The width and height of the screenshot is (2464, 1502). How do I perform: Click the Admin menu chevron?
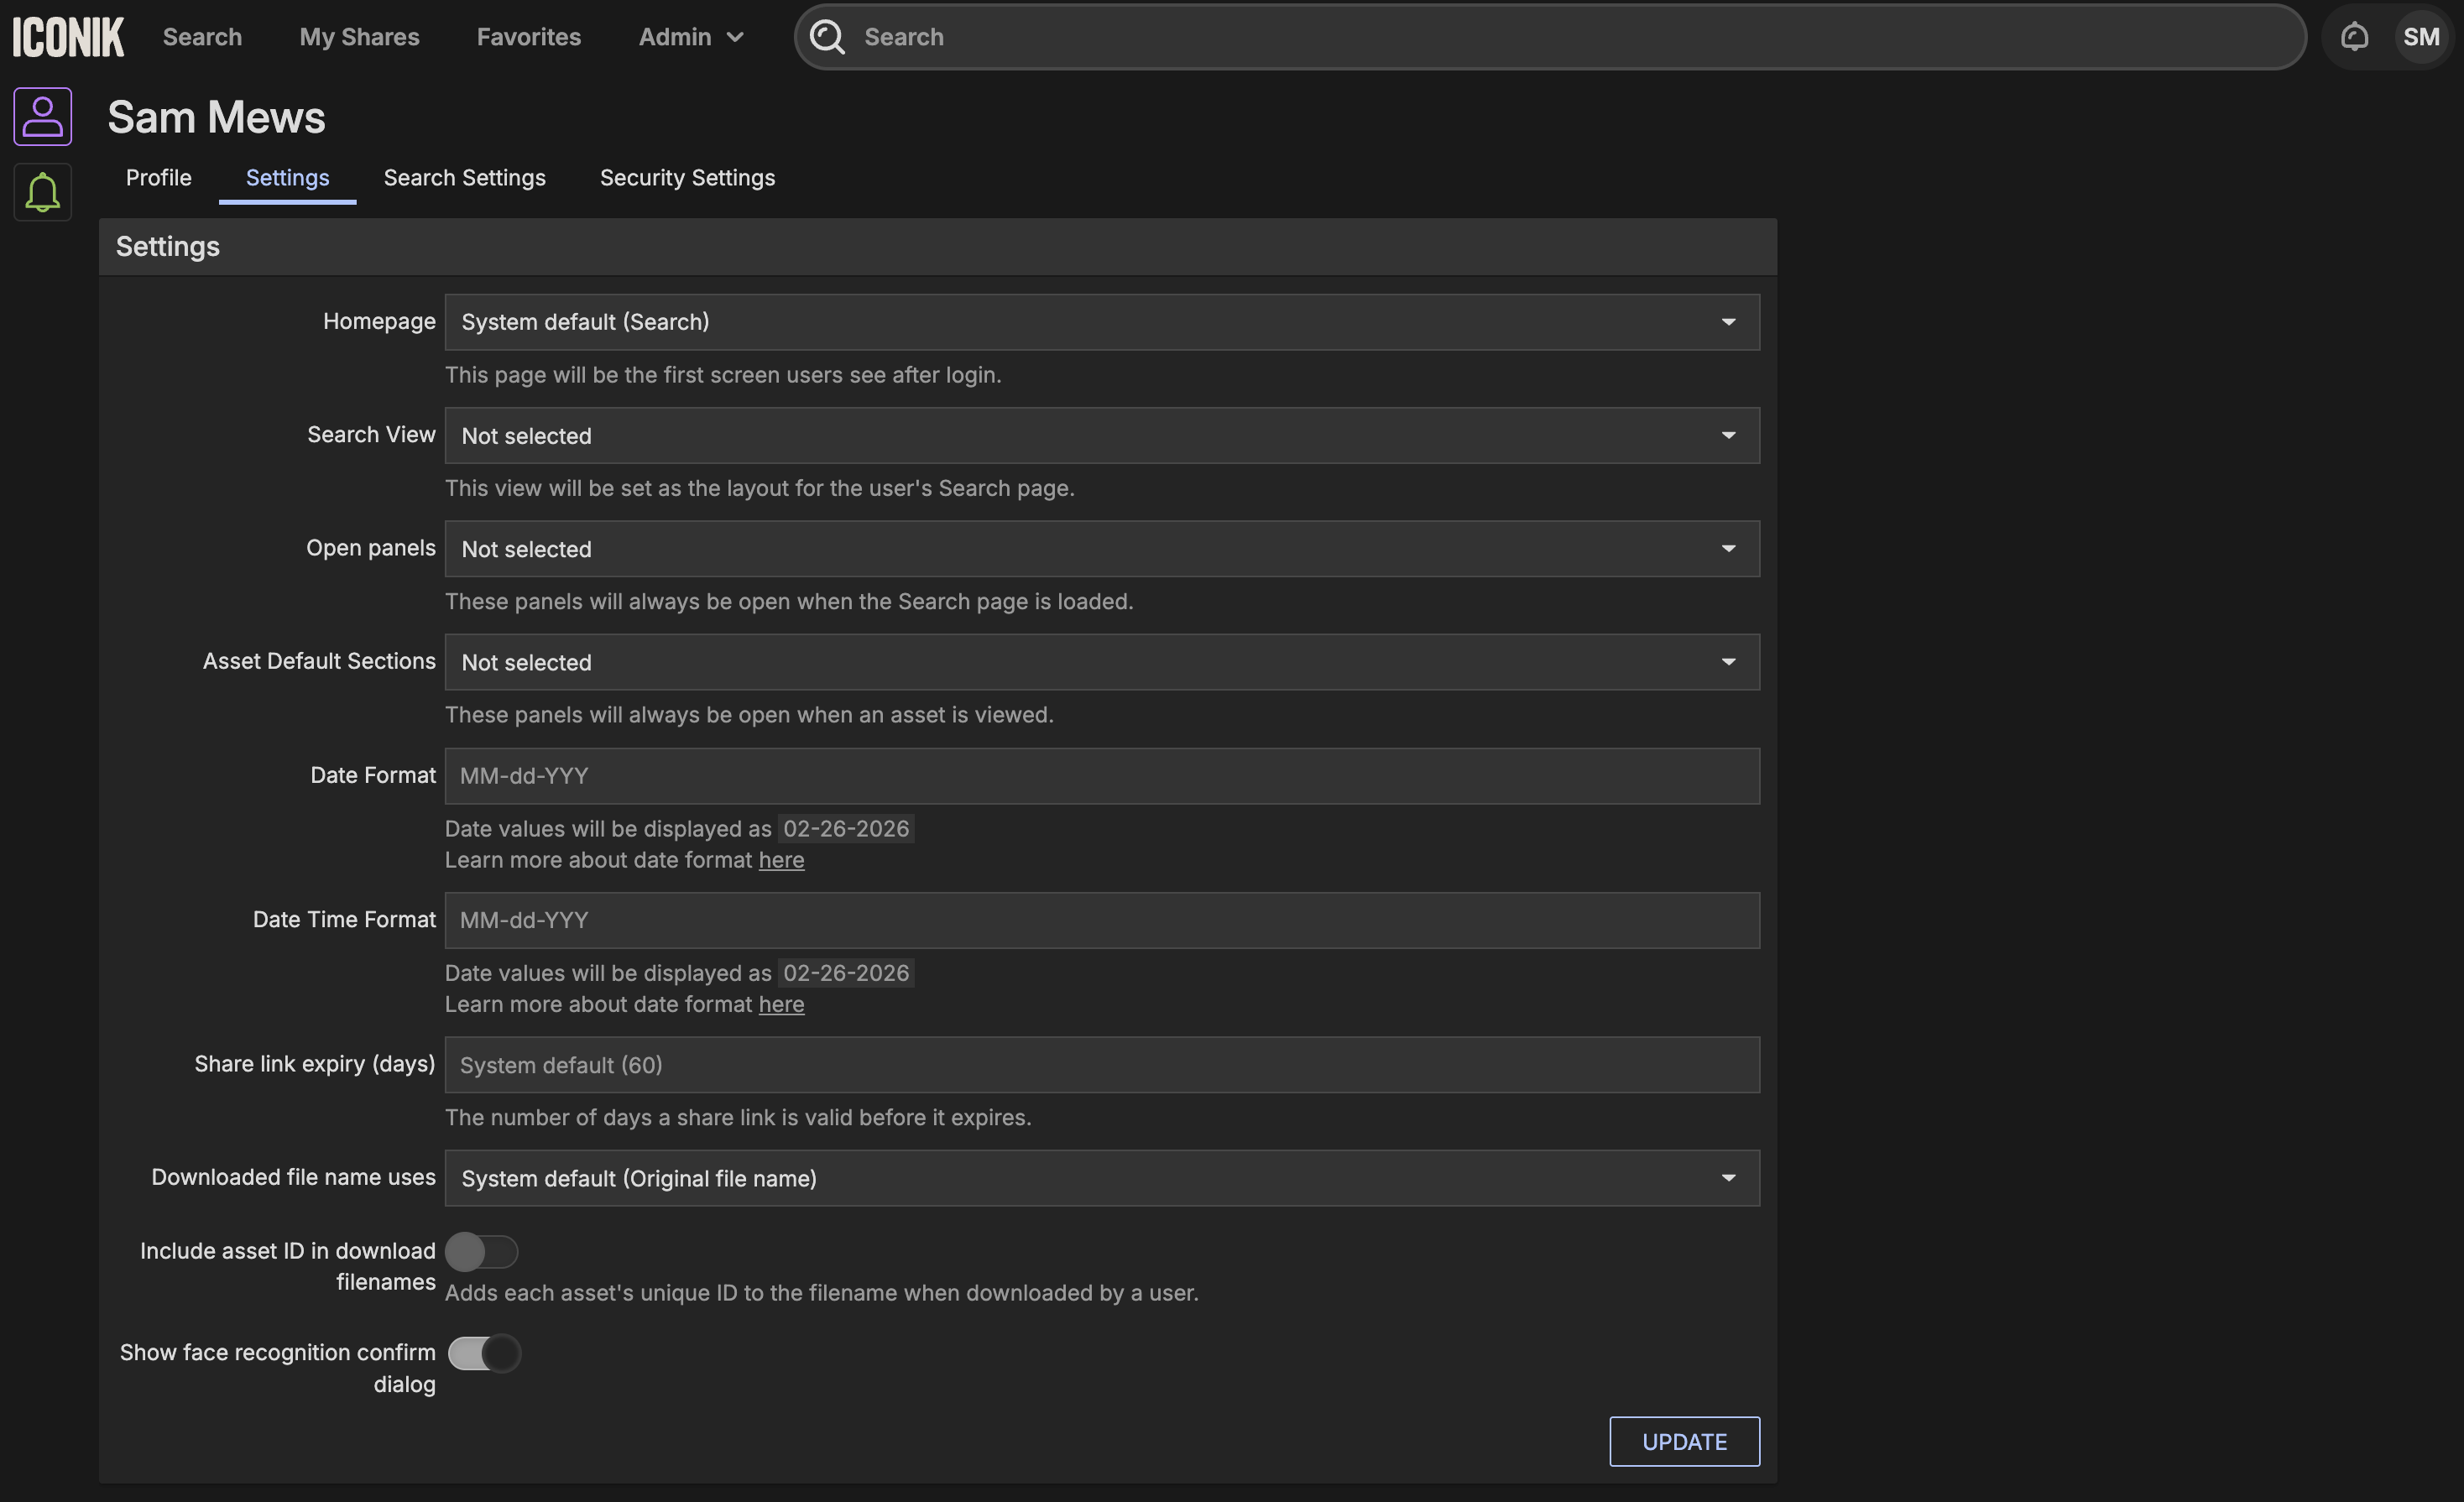pyautogui.click(x=735, y=38)
